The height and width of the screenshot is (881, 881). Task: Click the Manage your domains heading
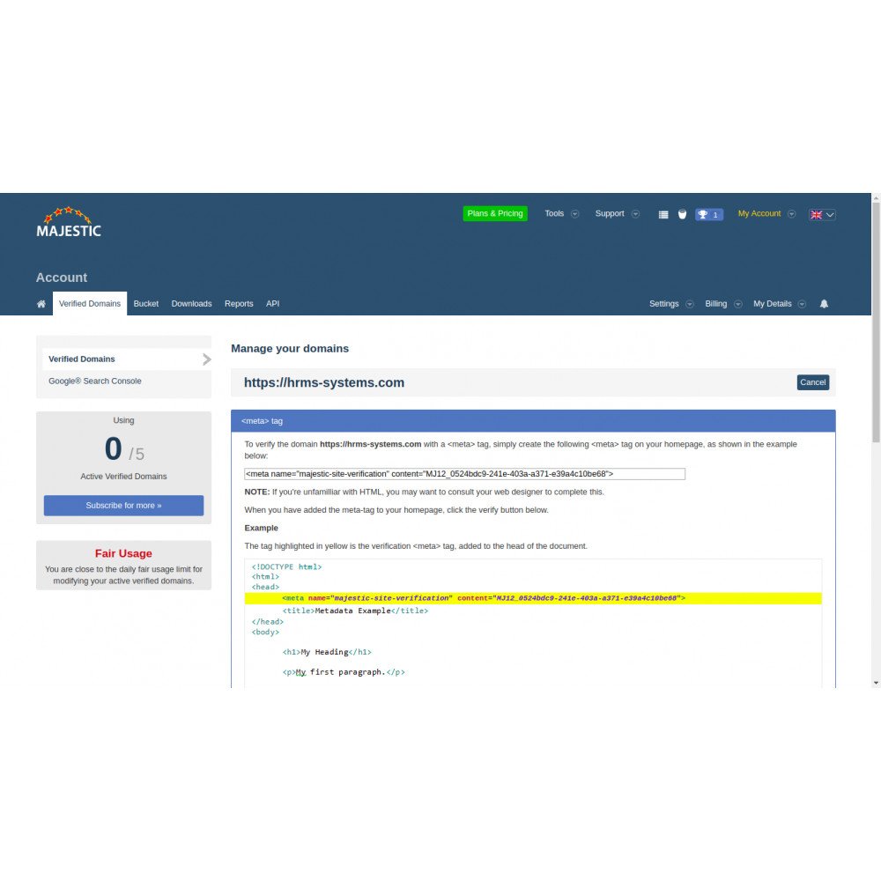[x=290, y=348]
